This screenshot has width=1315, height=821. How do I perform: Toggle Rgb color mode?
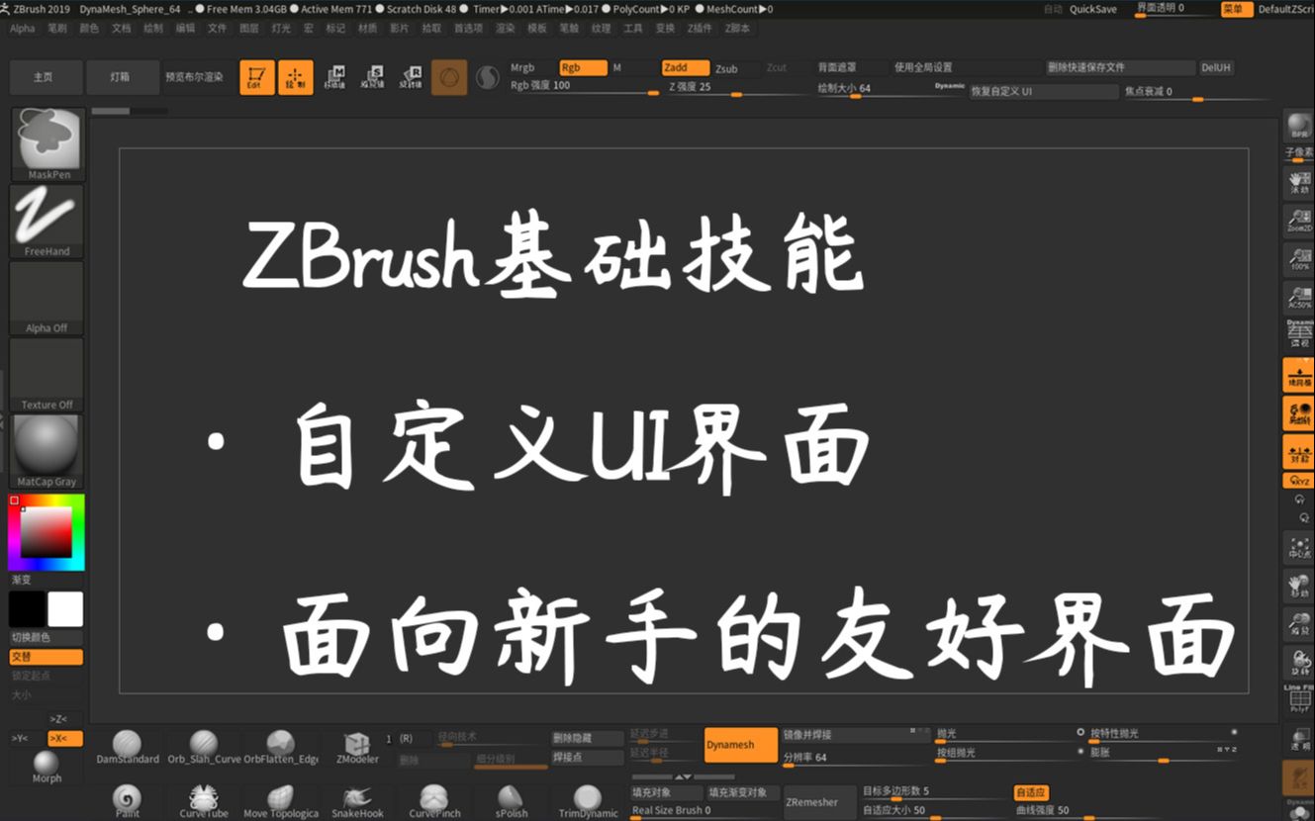click(582, 68)
